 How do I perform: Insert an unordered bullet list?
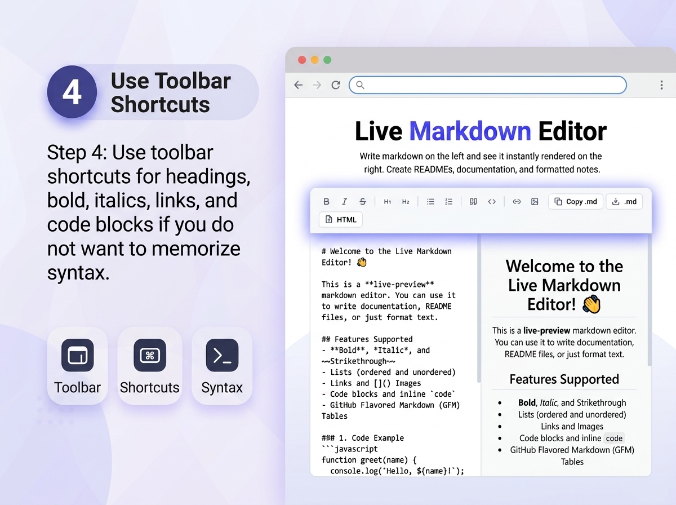430,202
